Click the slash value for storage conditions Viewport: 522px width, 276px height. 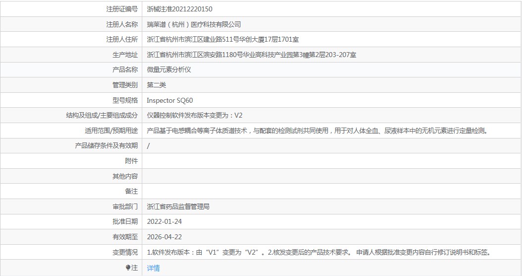tap(148, 146)
